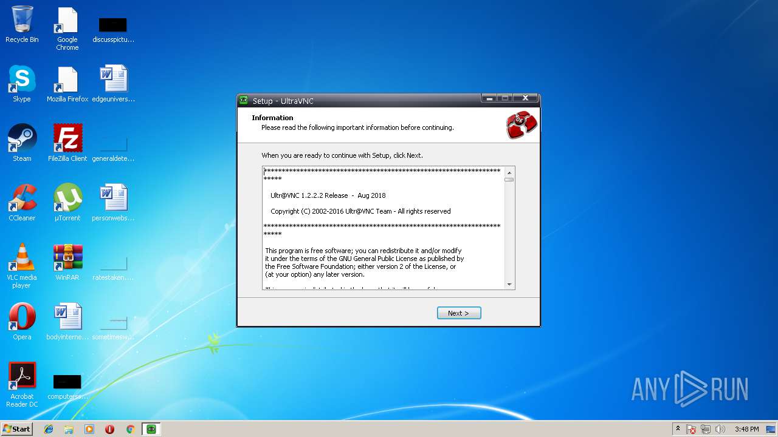Click the Next button in Setup
The height and width of the screenshot is (437, 778).
pyautogui.click(x=459, y=313)
